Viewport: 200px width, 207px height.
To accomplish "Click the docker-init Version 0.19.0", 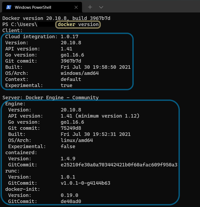I will pyautogui.click(x=69, y=195).
